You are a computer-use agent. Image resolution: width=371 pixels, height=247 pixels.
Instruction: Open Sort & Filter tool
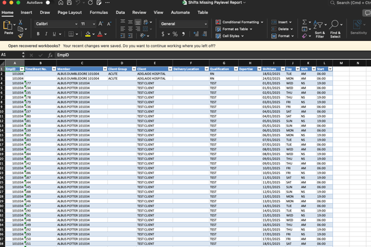(x=320, y=29)
